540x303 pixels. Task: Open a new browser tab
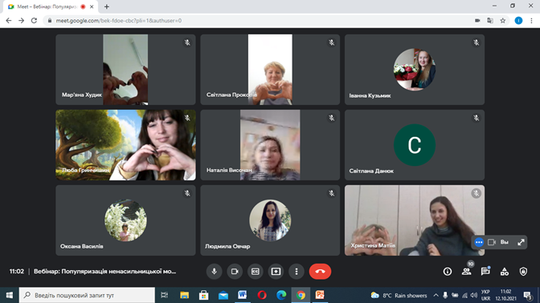[107, 6]
